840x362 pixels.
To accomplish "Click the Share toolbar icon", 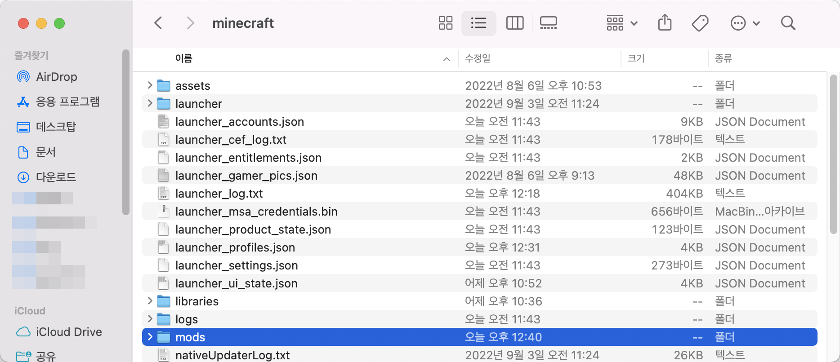I will [x=665, y=22].
